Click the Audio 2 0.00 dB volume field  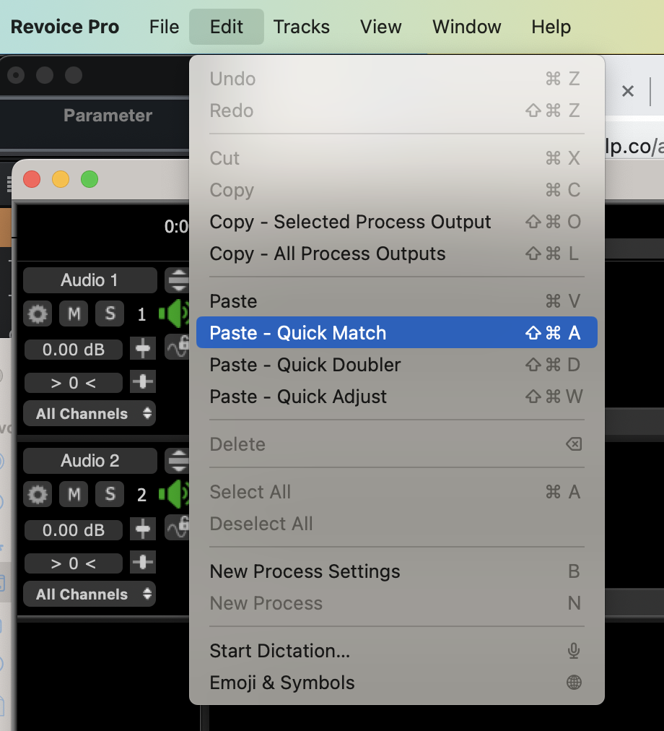coord(74,530)
